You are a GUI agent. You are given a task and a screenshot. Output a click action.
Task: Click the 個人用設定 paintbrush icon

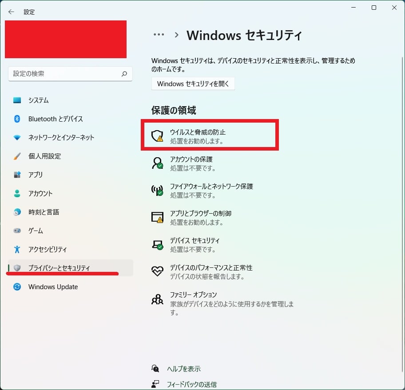(x=17, y=156)
